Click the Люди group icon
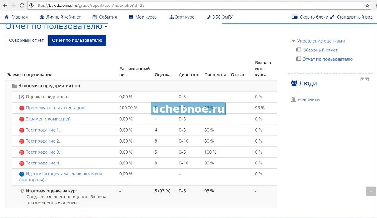The image size is (377, 218). click(x=294, y=83)
